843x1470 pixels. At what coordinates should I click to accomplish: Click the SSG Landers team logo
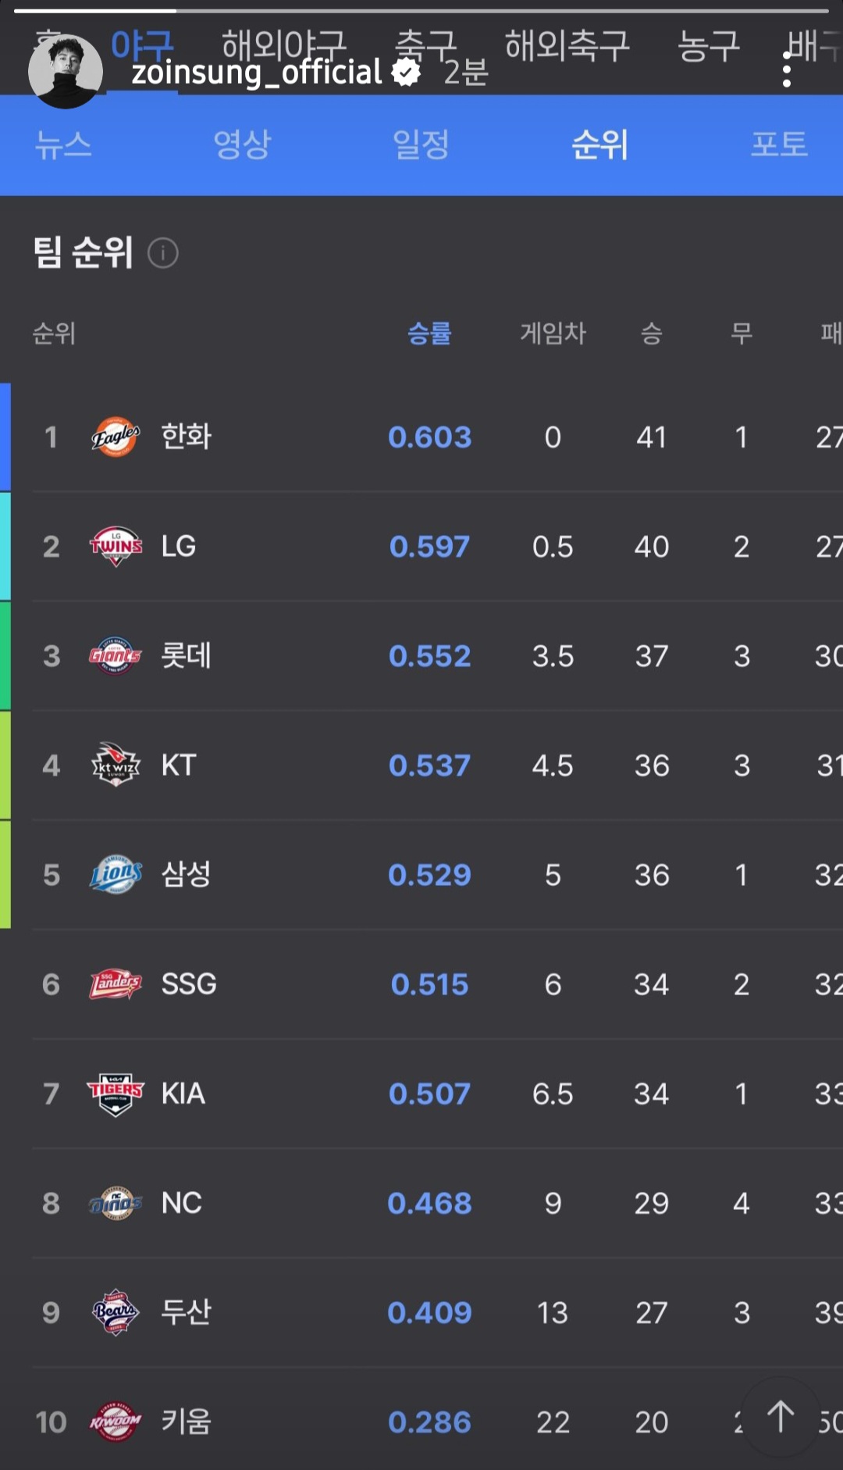[116, 983]
